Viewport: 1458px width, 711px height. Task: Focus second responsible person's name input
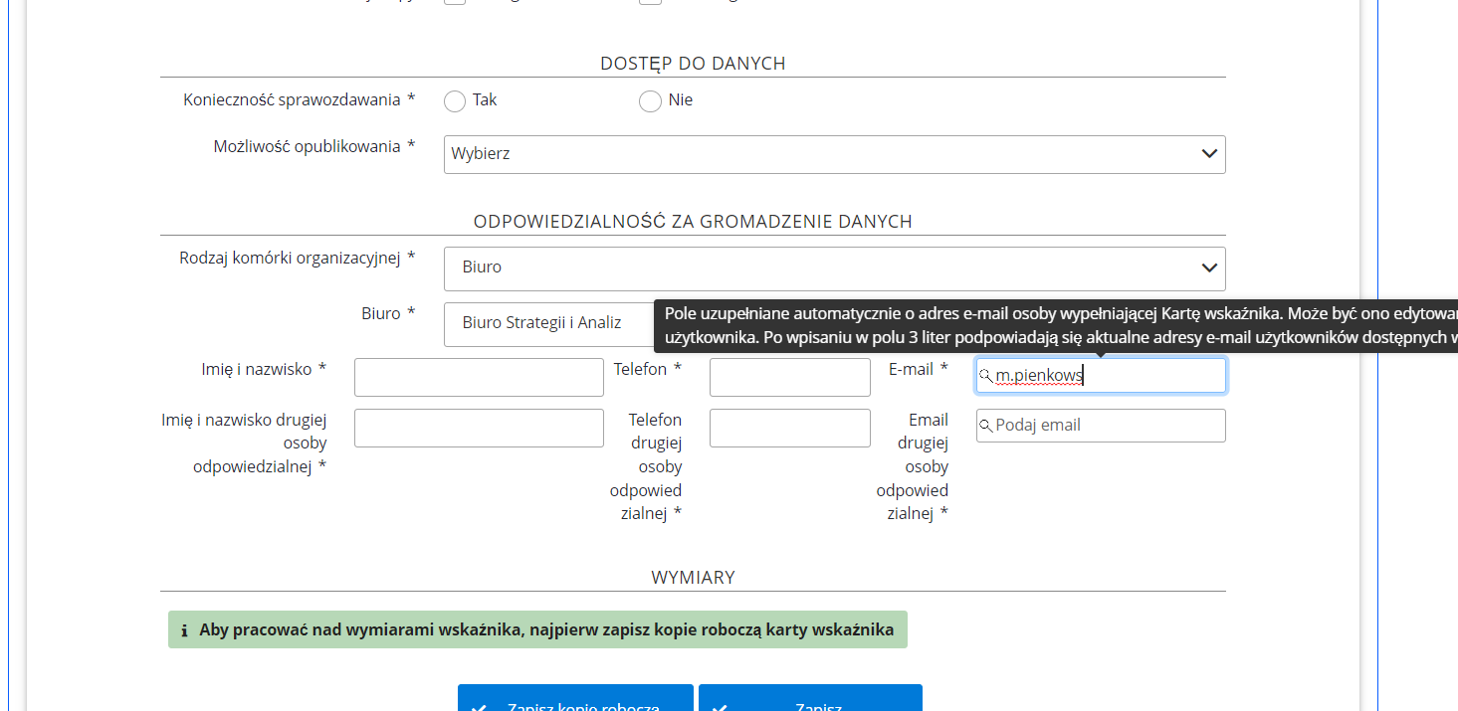coord(479,428)
